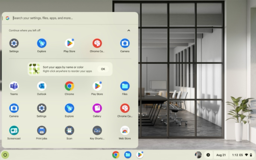Click the Files icon on the shelf
This screenshot has height=160, width=256.
[x=128, y=155]
